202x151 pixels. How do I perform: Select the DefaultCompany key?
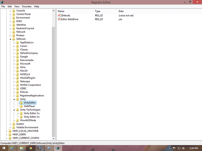coord(29,53)
